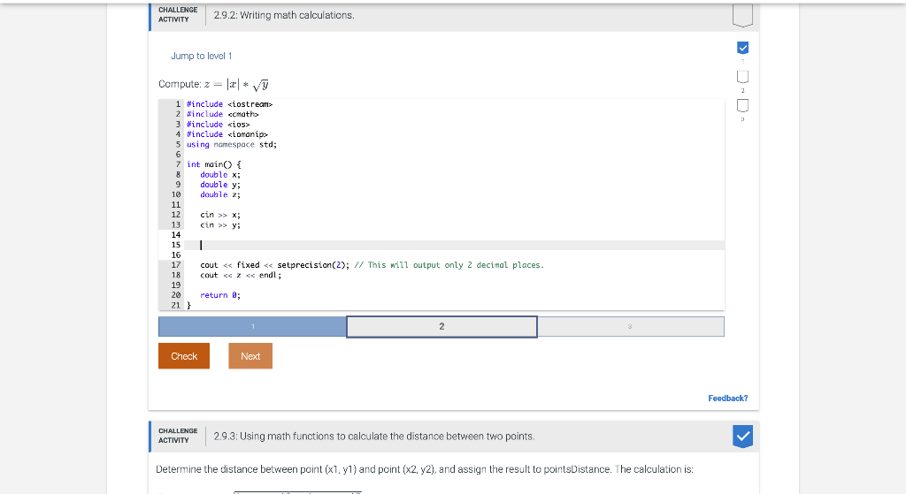The height and width of the screenshot is (494, 906).
Task: Select level 3 in the progress bar
Action: [630, 327]
